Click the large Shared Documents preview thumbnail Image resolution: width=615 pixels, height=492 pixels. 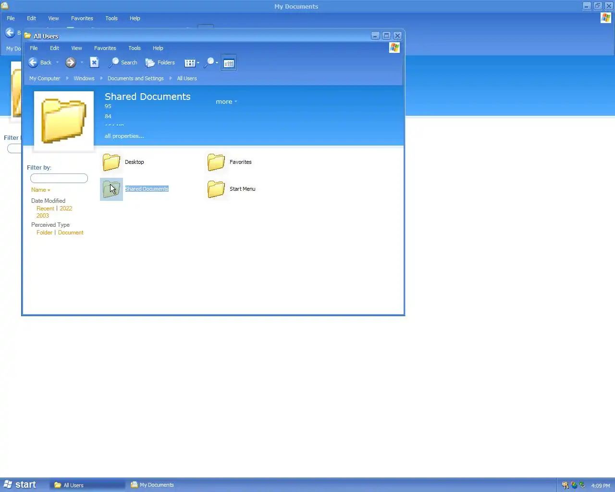tap(64, 121)
